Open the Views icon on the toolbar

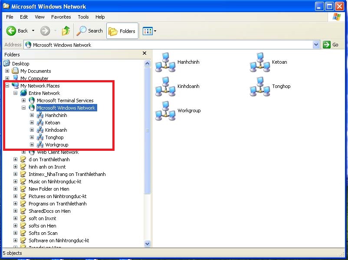[147, 31]
